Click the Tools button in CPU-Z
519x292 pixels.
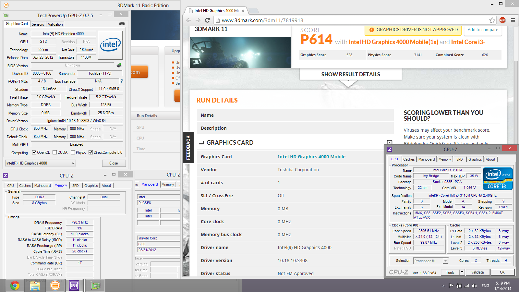[x=450, y=272]
